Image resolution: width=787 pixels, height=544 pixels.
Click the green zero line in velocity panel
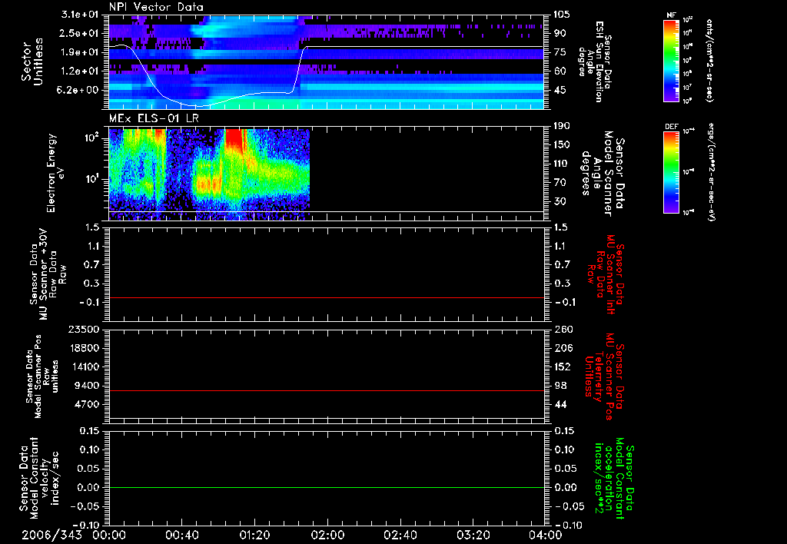click(x=326, y=487)
